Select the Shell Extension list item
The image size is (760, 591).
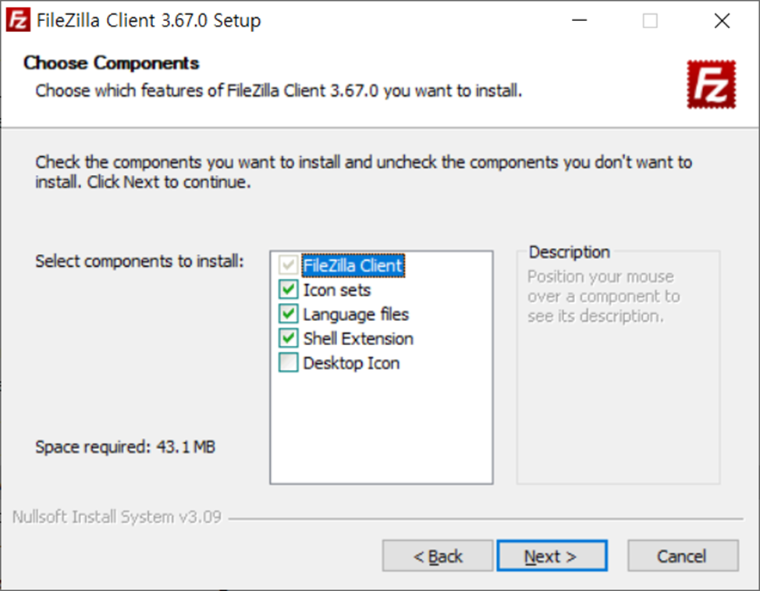pos(358,338)
